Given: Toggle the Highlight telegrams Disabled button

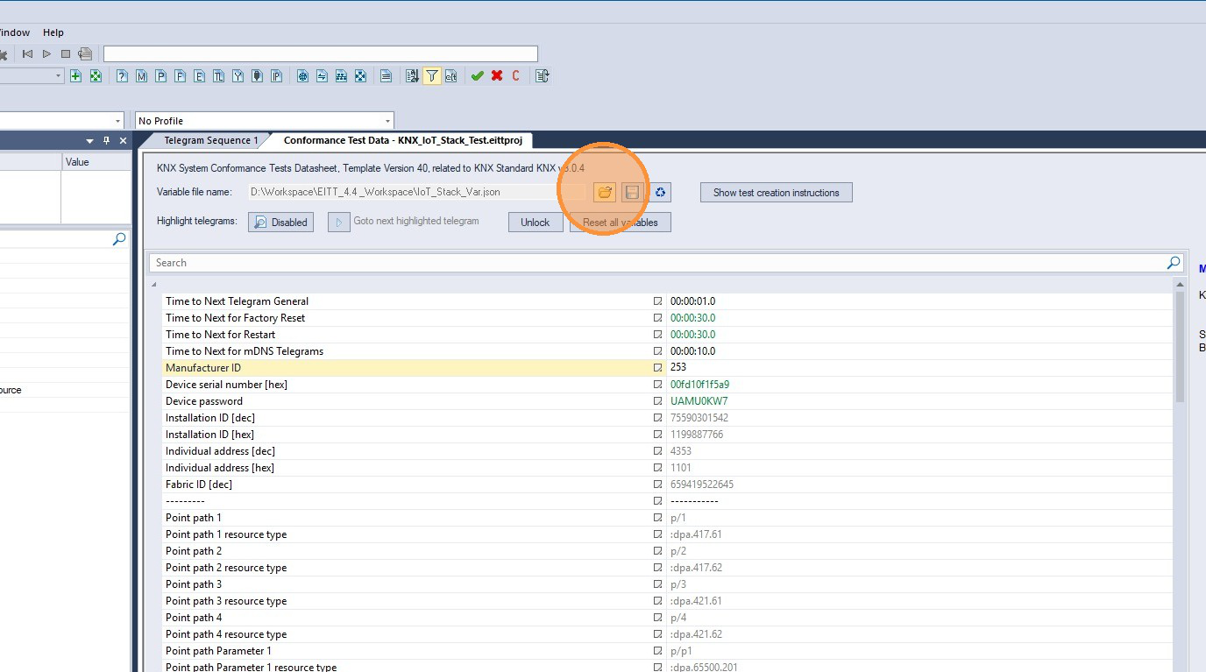Looking at the screenshot, I should 280,223.
